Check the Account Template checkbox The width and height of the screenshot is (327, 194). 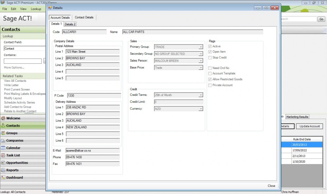pyautogui.click(x=210, y=73)
